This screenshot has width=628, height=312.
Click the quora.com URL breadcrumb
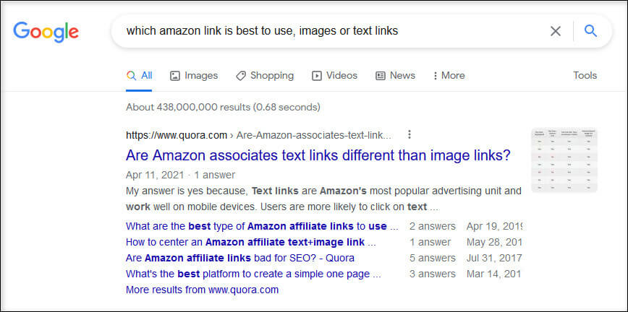pyautogui.click(x=258, y=135)
